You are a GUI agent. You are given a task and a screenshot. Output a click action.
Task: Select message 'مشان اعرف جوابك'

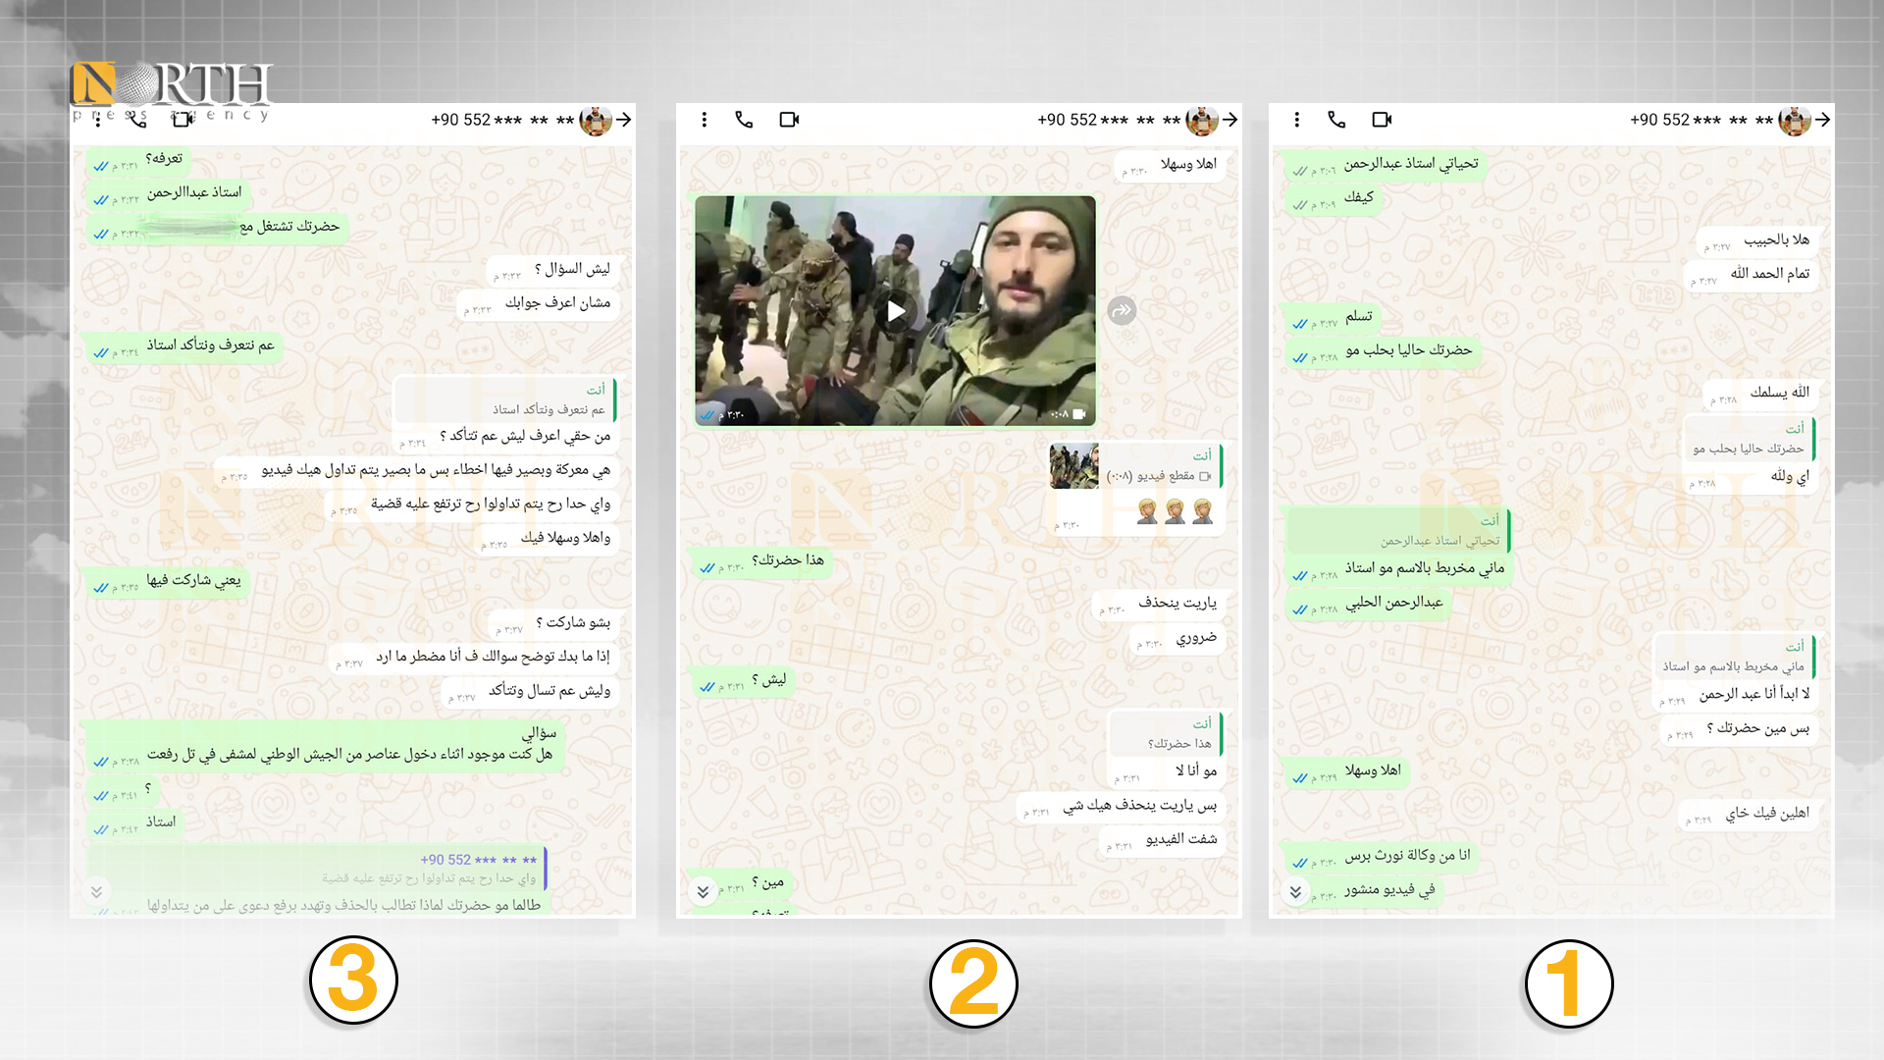click(538, 304)
